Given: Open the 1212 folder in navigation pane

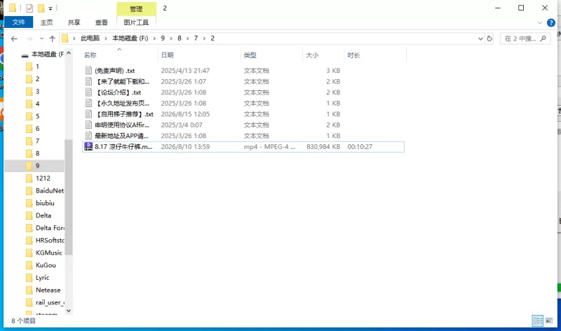Looking at the screenshot, I should [x=43, y=178].
